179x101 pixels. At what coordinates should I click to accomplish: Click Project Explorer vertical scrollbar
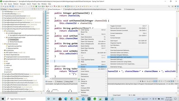pos(44,43)
